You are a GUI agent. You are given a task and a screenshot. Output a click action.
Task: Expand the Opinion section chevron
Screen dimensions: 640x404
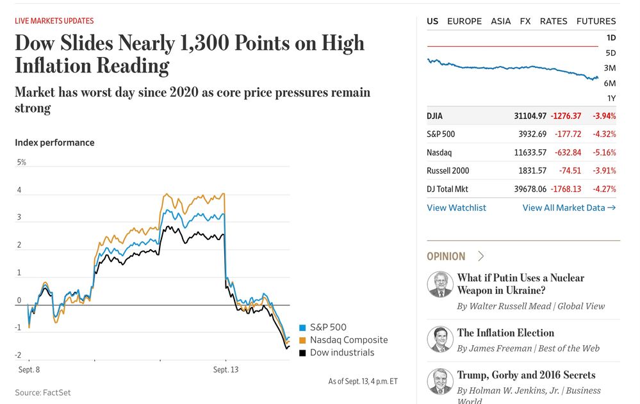click(481, 256)
